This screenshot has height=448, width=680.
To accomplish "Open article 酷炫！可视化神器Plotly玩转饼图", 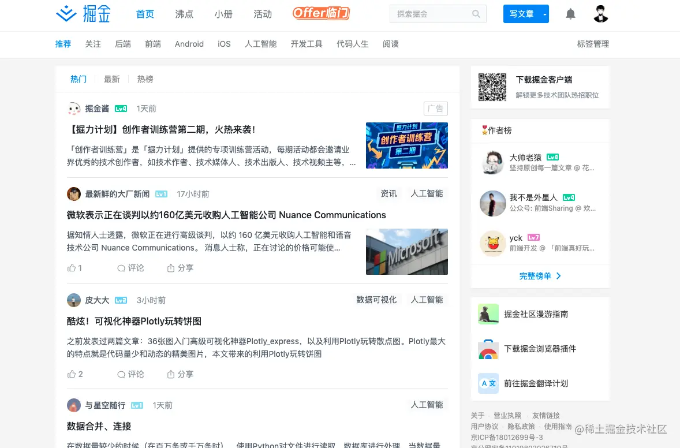I will [134, 322].
